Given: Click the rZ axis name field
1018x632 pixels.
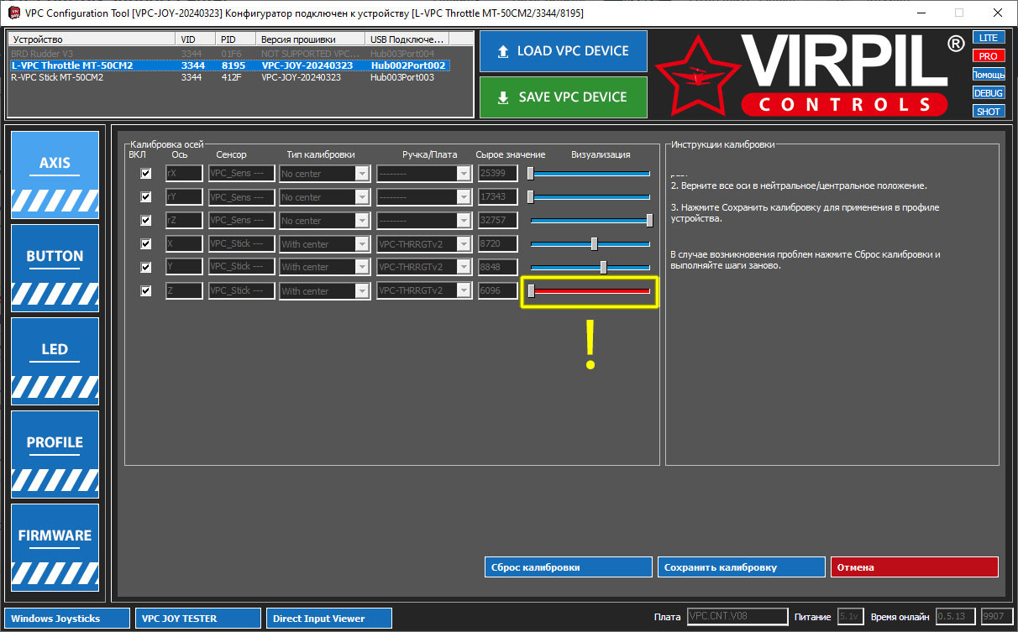Looking at the screenshot, I should coord(184,221).
